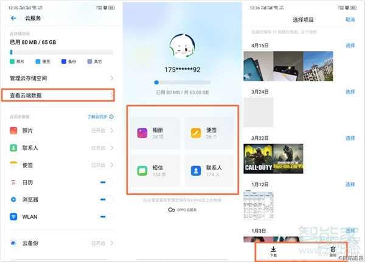Image resolution: width=365 pixels, height=262 pixels.
Task: Select the Call of Duty thumbnail
Action: point(257,159)
